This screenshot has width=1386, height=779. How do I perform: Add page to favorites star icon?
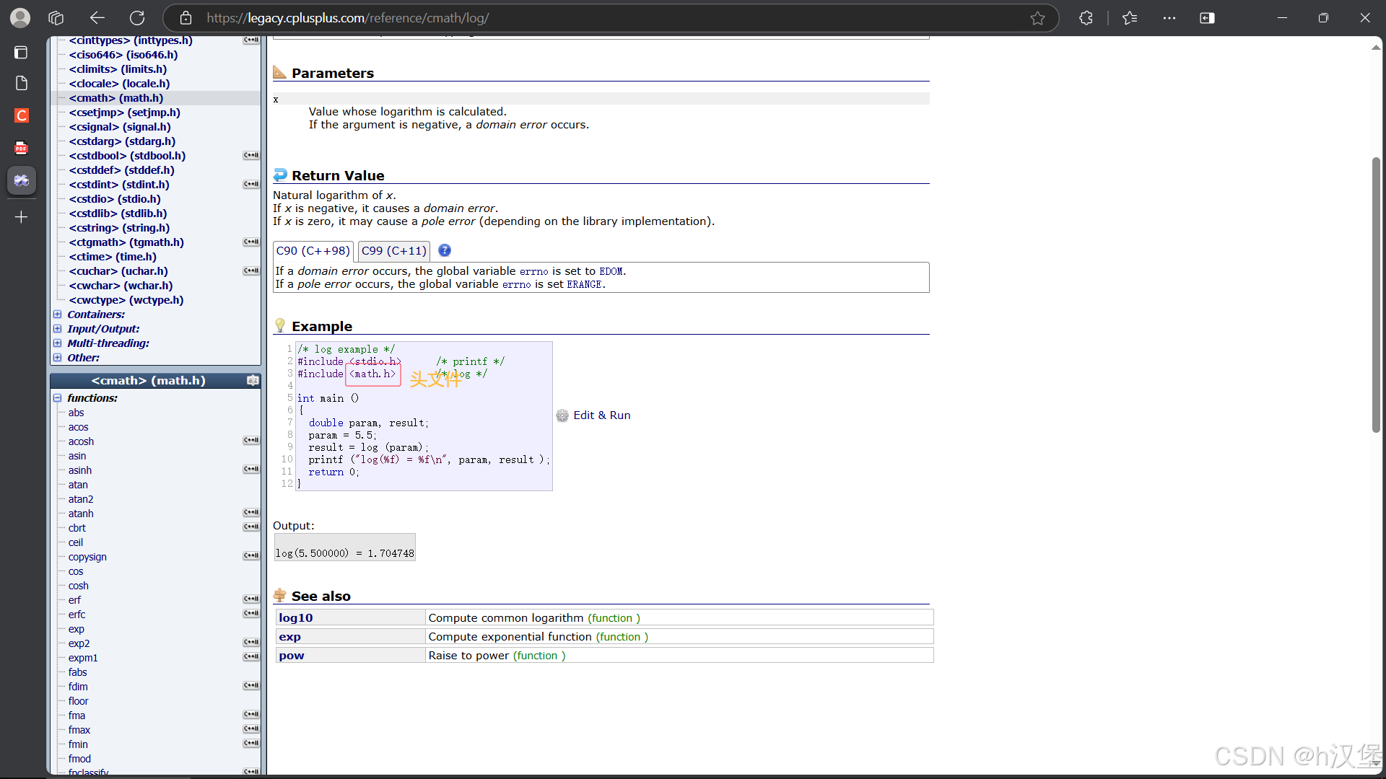1037,18
